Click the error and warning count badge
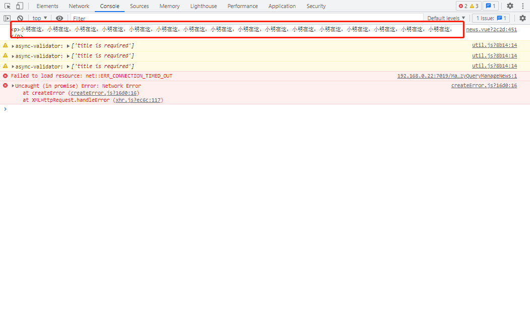530x315 pixels. coord(468,6)
